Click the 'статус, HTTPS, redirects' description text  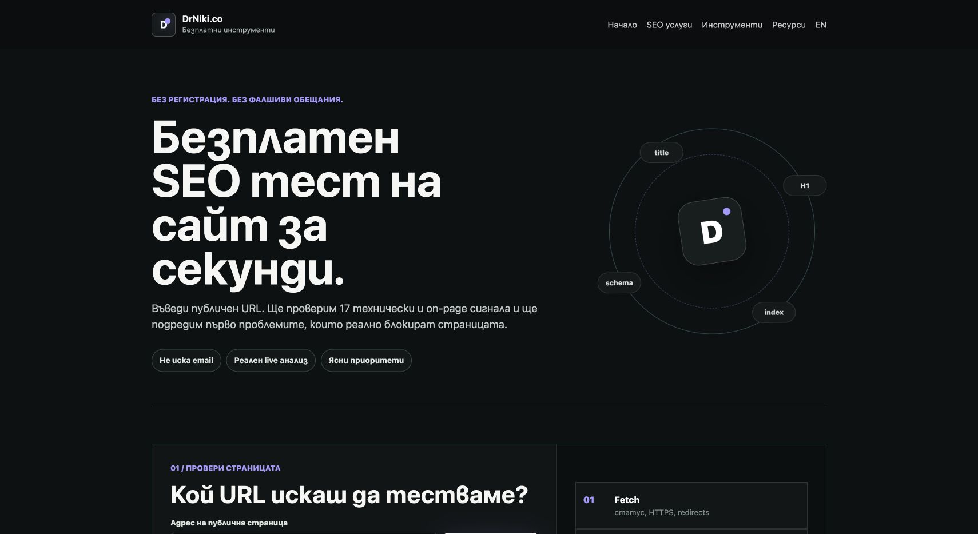(662, 512)
